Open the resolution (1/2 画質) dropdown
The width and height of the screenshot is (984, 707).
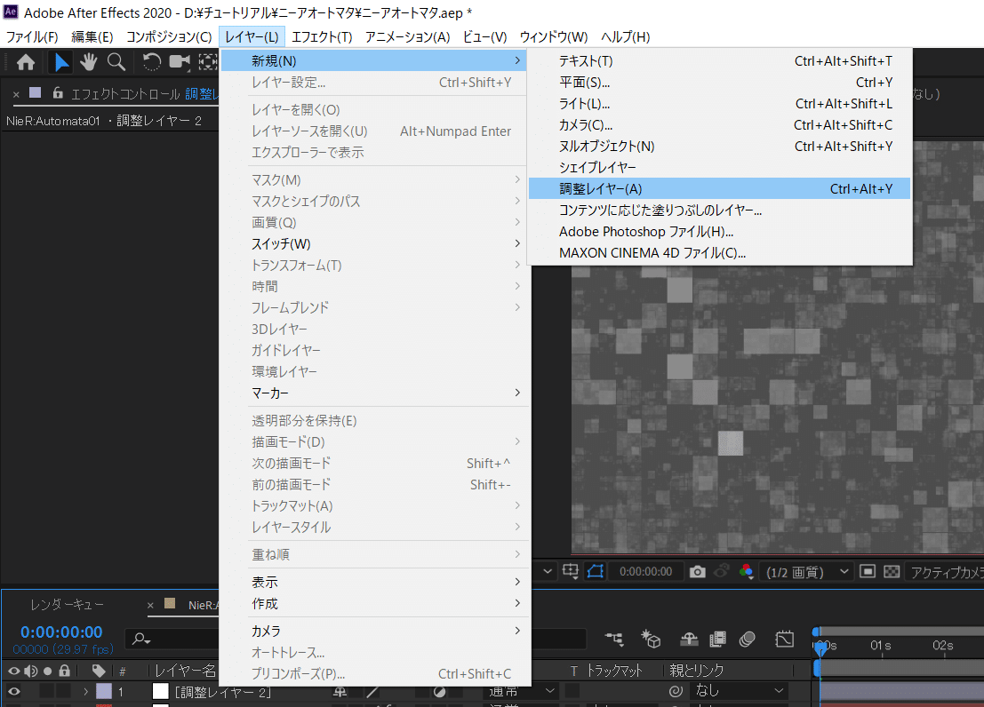[x=806, y=571]
